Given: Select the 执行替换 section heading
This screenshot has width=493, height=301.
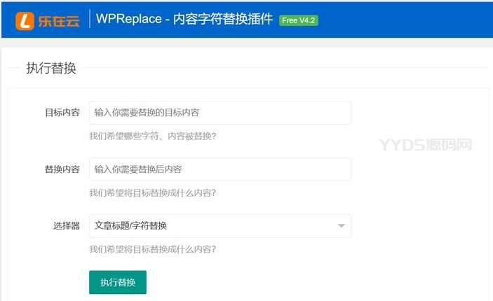Looking at the screenshot, I should (x=51, y=68).
